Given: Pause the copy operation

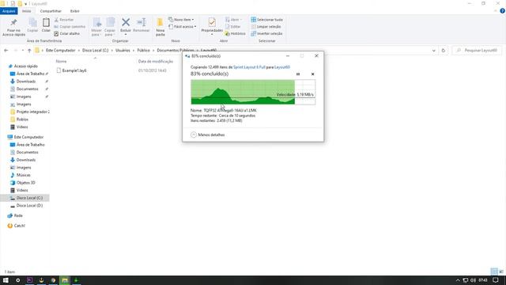Looking at the screenshot, I should 298,74.
